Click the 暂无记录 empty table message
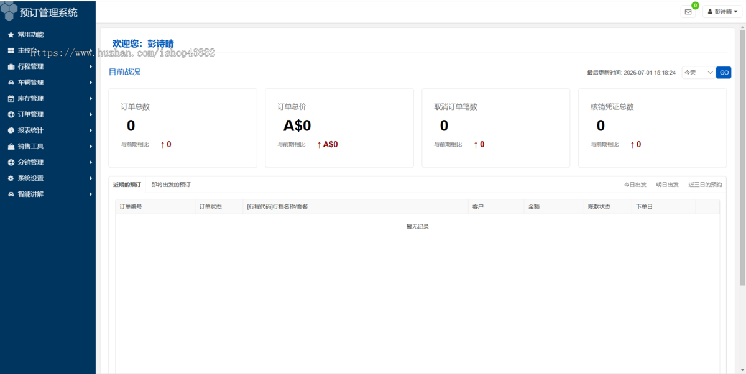 tap(418, 226)
